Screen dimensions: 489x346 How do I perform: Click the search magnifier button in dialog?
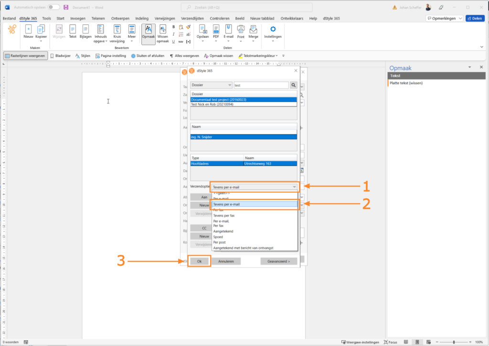click(x=294, y=85)
